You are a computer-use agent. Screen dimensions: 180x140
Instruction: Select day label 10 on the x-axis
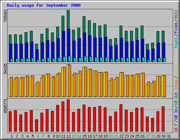(58, 136)
